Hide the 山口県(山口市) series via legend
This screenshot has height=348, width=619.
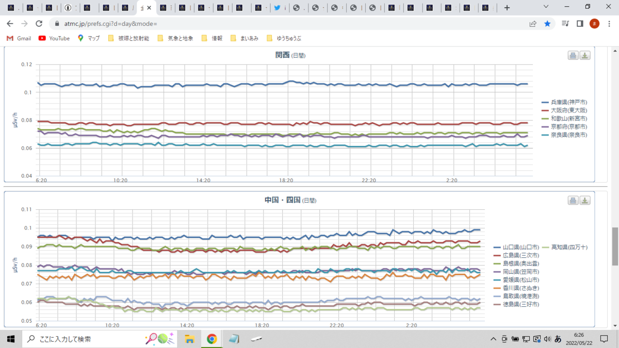point(516,247)
